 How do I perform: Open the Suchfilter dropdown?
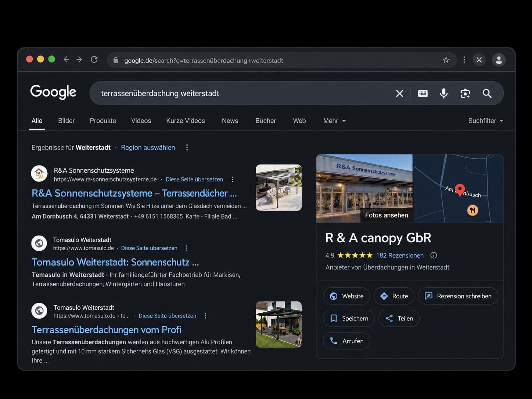pyautogui.click(x=486, y=121)
